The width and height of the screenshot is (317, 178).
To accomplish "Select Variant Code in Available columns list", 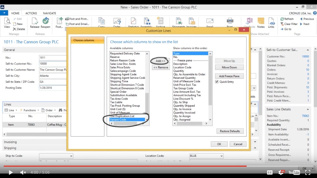I will click(x=127, y=119).
